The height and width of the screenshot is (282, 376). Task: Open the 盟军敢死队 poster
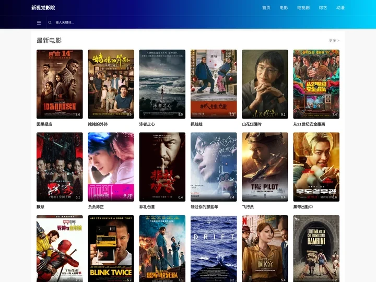(162, 249)
